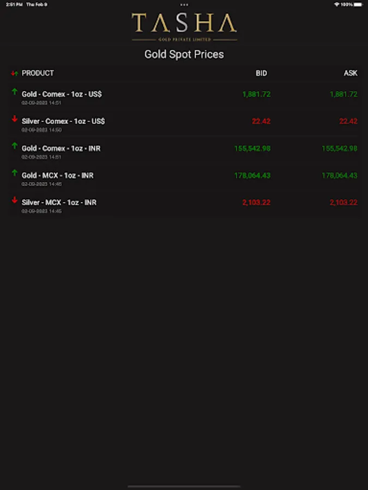Open the Silver - Comex - 1oz - US$ row
Viewport: 368px width, 490px height.
(184, 124)
